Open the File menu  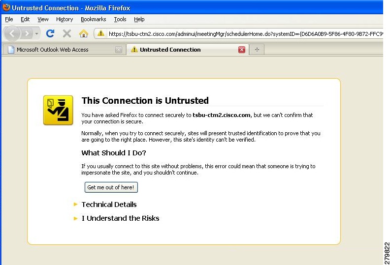[x=9, y=19]
